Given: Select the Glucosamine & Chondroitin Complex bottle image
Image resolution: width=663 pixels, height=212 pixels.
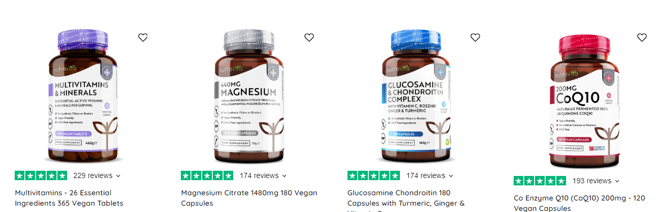Looking at the screenshot, I should (x=415, y=96).
